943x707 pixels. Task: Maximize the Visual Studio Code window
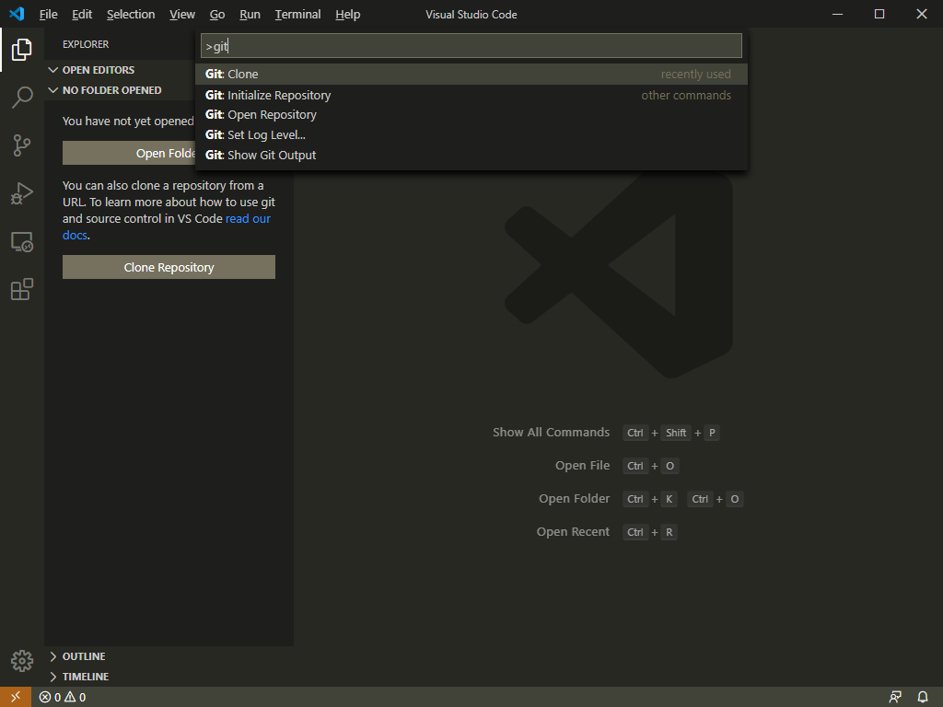[879, 14]
